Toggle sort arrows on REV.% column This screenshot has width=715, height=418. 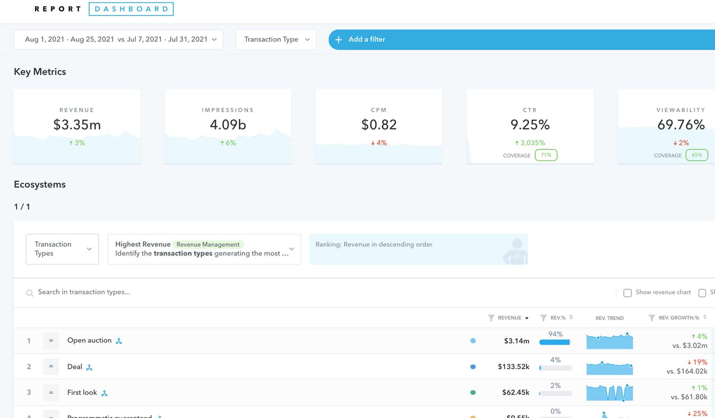(x=571, y=318)
